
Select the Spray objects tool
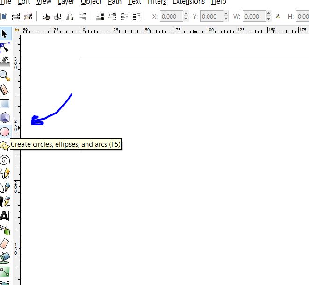pyautogui.click(x=5, y=230)
